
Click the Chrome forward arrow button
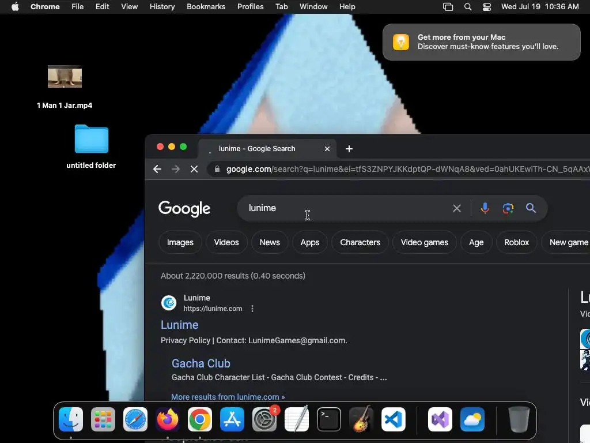tap(176, 169)
